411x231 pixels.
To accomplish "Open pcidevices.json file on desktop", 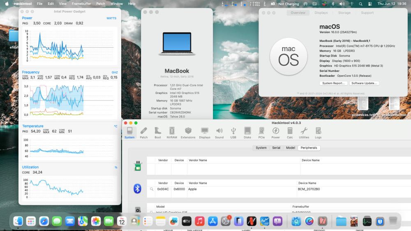I will (394, 107).
